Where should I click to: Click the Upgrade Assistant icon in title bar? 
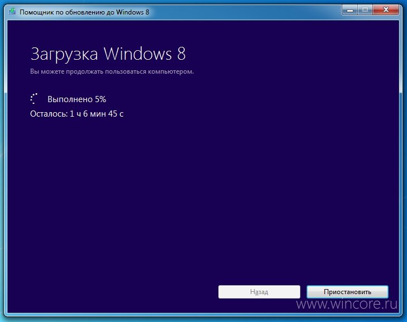click(12, 11)
